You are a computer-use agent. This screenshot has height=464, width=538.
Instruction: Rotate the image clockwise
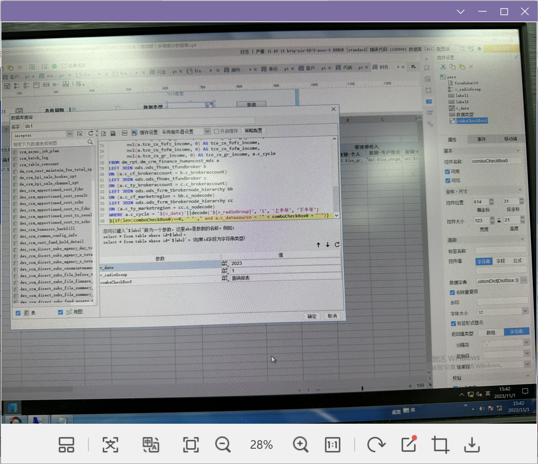click(376, 445)
